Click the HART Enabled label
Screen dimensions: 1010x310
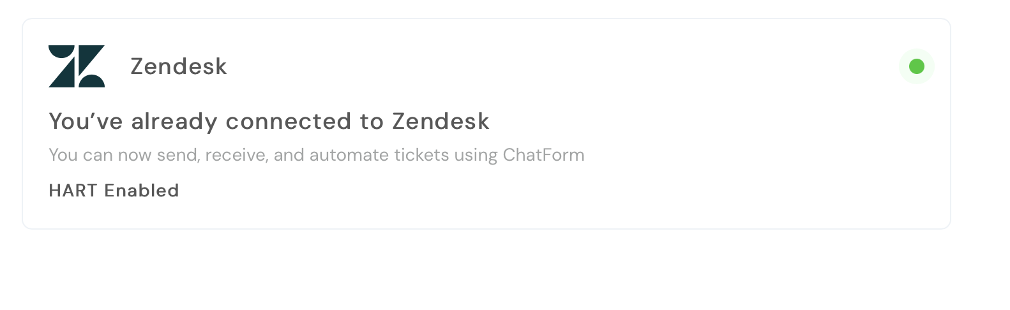pos(114,190)
